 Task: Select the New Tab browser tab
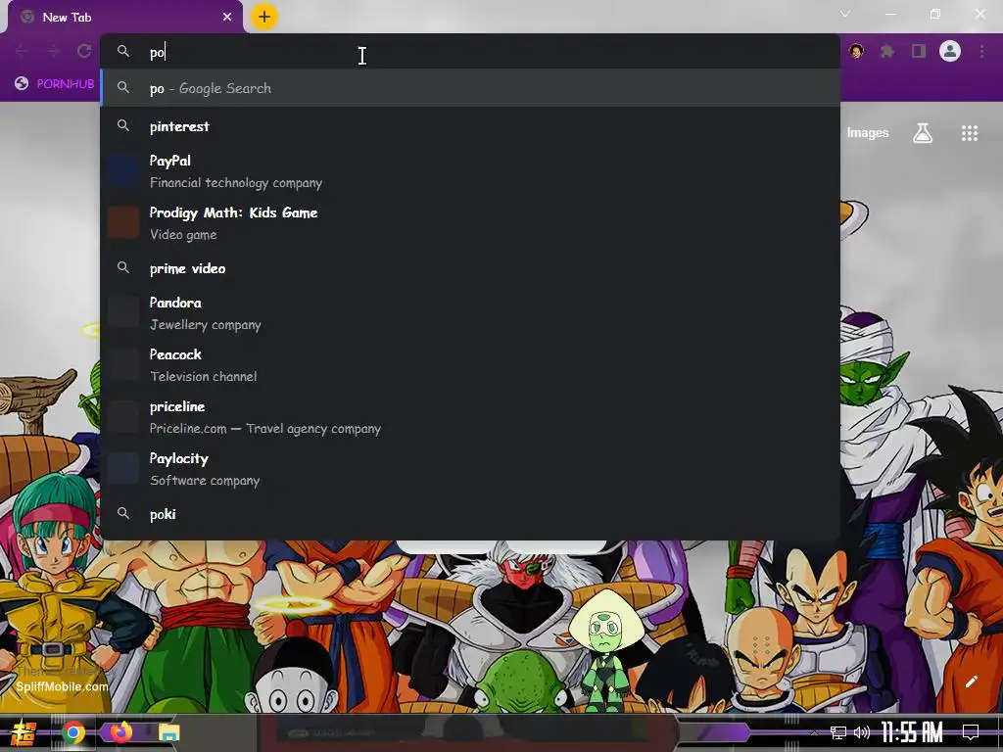125,18
